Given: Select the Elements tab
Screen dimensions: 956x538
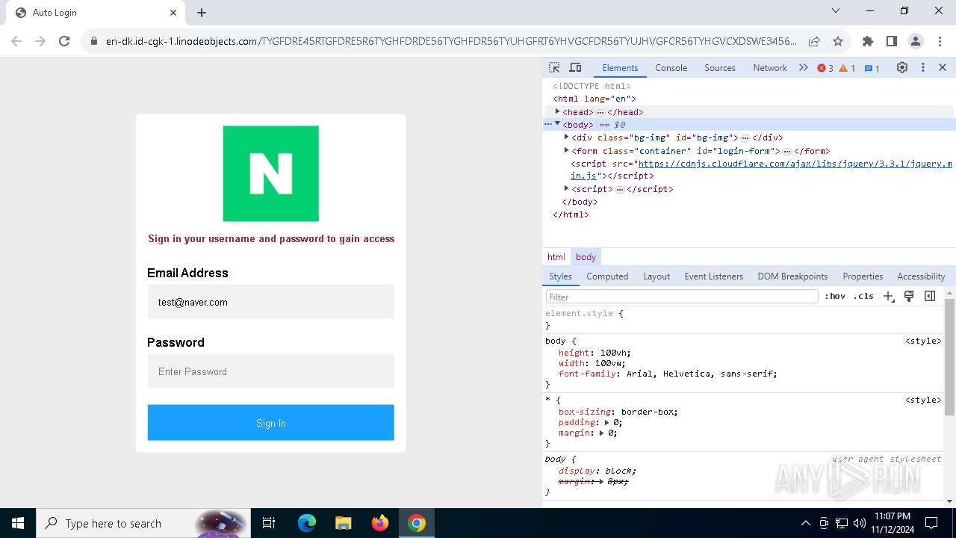Looking at the screenshot, I should pyautogui.click(x=620, y=67).
